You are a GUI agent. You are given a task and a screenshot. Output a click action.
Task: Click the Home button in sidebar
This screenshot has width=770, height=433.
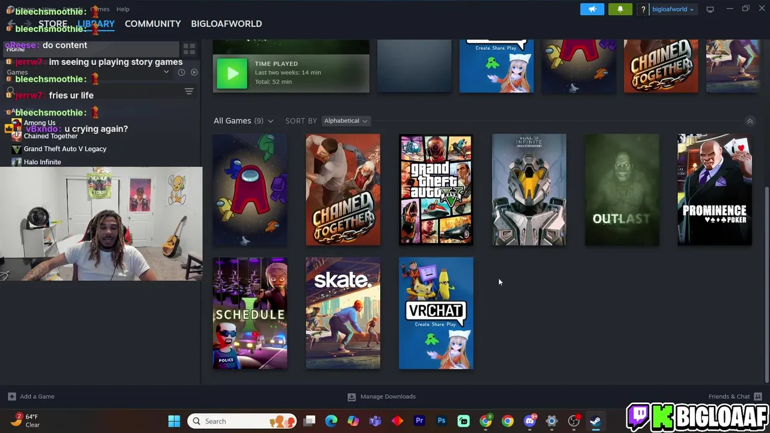point(90,49)
